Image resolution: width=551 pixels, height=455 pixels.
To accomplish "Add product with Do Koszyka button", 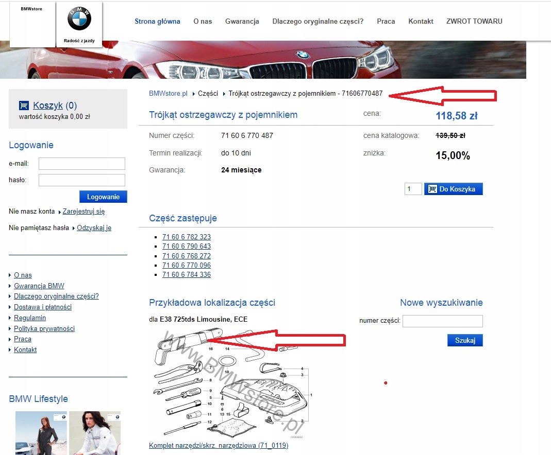I will [x=453, y=189].
